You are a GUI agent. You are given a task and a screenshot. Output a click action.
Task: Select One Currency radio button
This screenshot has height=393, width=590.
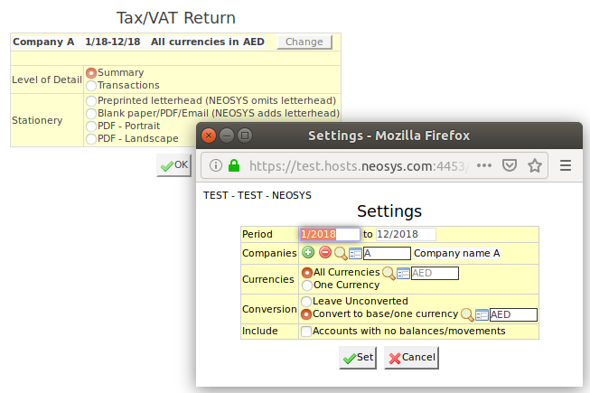pos(307,285)
